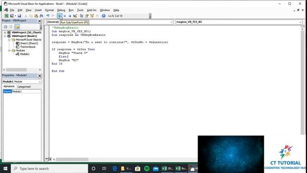Viewport: 307px width, 173px height.
Task: Open the Add-Ins menu
Action: coord(92,10)
